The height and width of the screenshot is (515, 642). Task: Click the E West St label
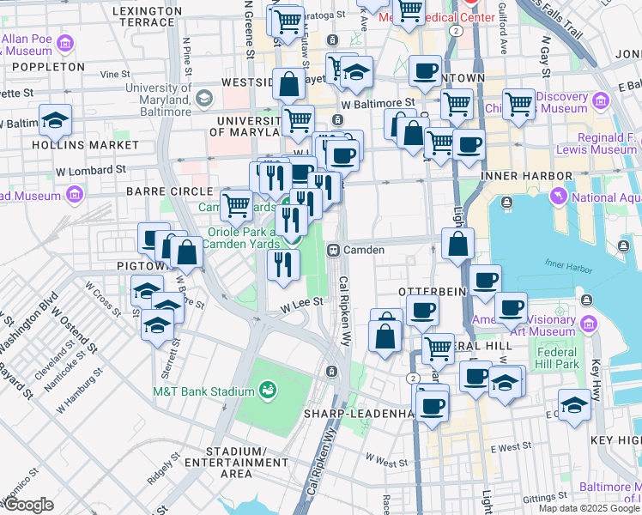511,447
